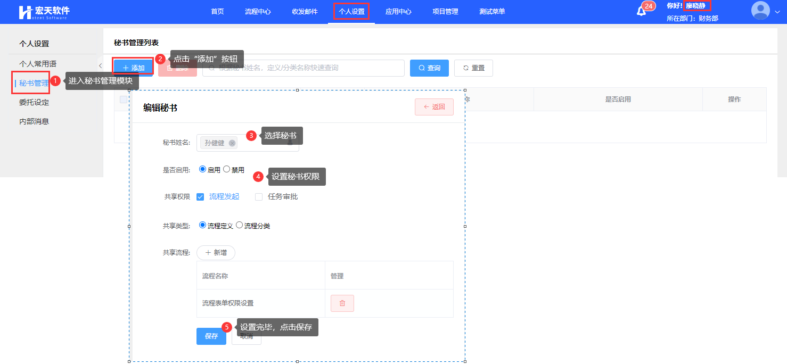Uncheck the 流程发起 checkbox
The image size is (787, 364).
point(200,197)
